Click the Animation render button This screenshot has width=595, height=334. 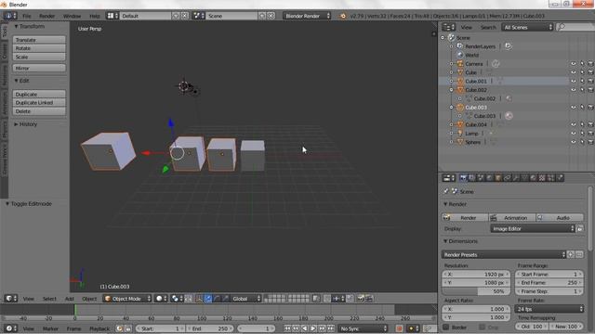[512, 218]
